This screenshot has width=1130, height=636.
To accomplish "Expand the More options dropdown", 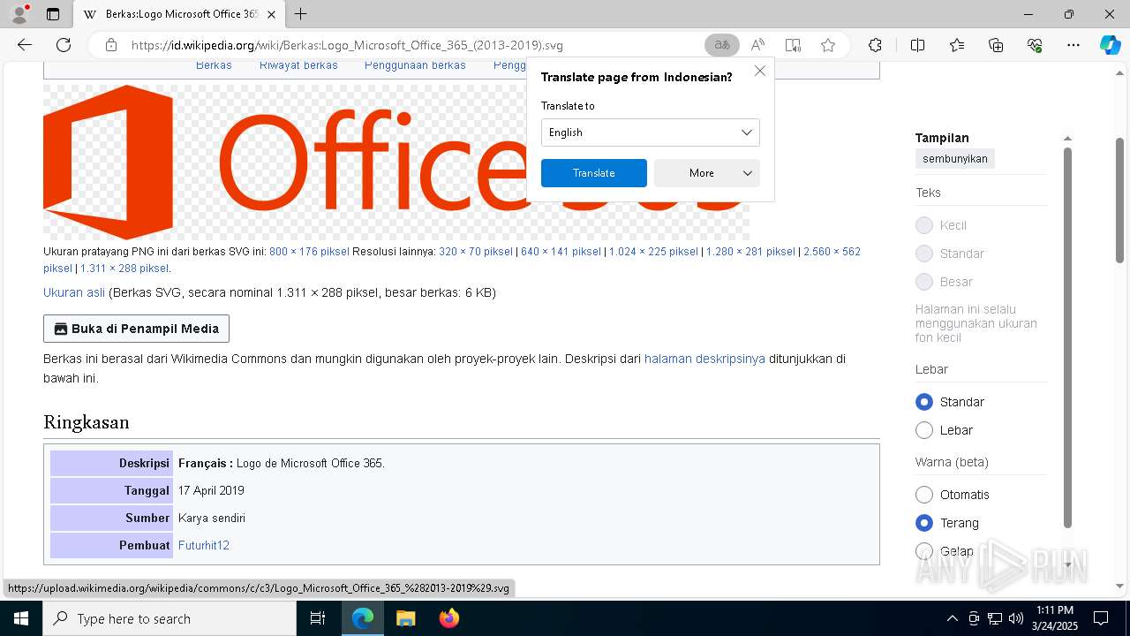I will (x=706, y=173).
